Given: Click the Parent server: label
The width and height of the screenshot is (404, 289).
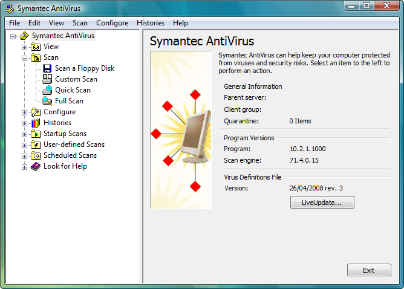Looking at the screenshot, I should click(245, 97).
